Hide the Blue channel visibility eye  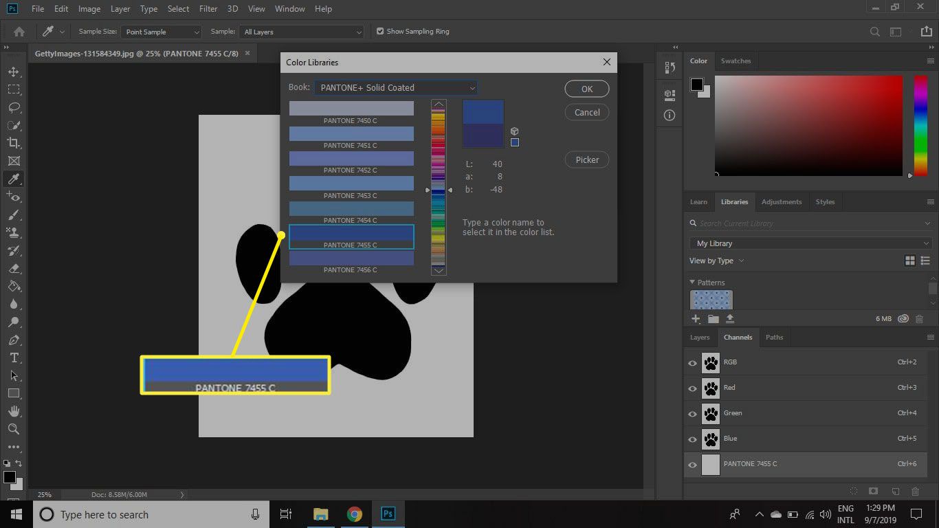[x=692, y=439]
